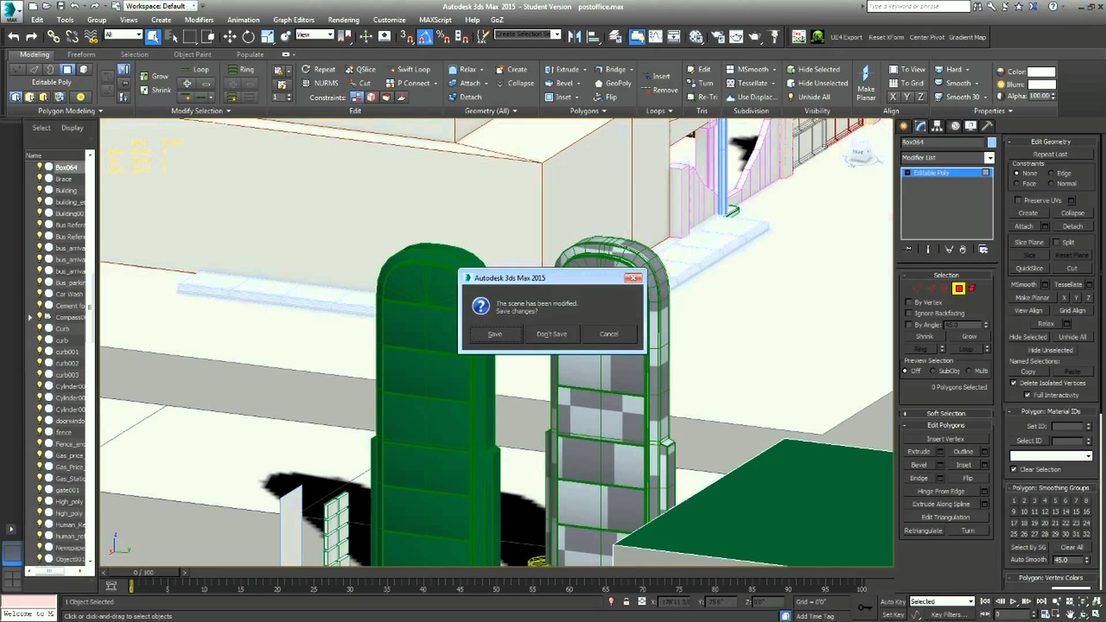1106x622 pixels.
Task: Click the Box064 object color swatch
Action: coord(991,142)
